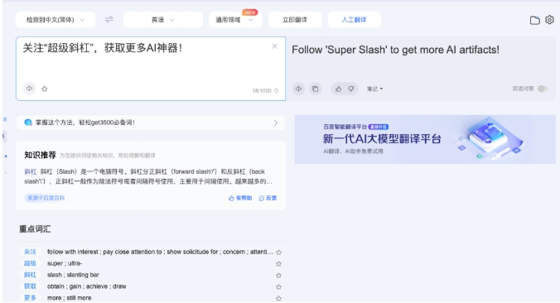Expand the 3500 必备词 tip arrow
The height and width of the screenshot is (303, 560).
coord(275,123)
